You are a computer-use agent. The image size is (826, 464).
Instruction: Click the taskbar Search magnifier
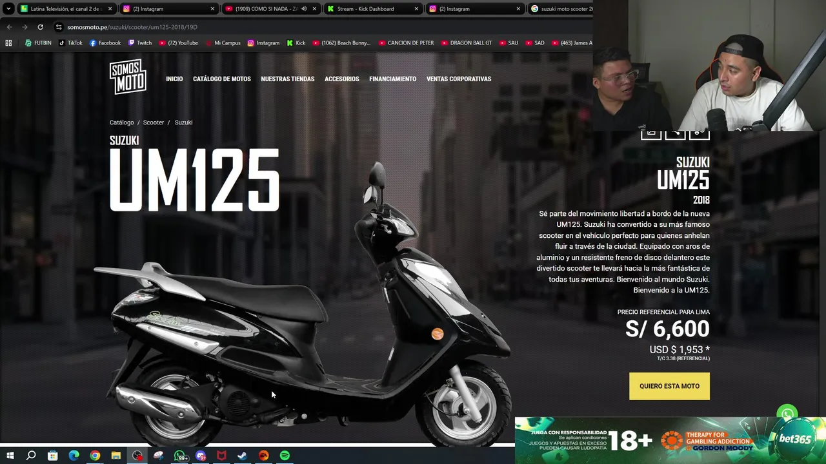(x=31, y=456)
